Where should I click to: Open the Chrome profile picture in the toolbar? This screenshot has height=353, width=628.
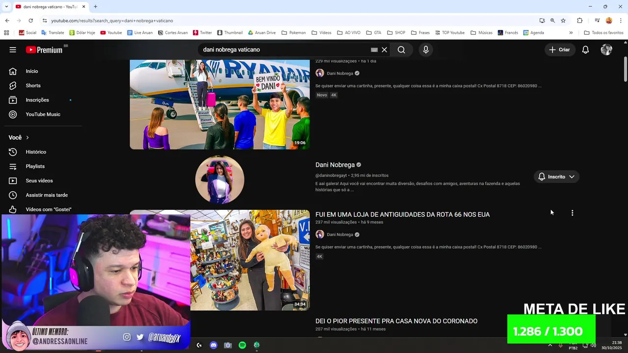click(x=609, y=21)
